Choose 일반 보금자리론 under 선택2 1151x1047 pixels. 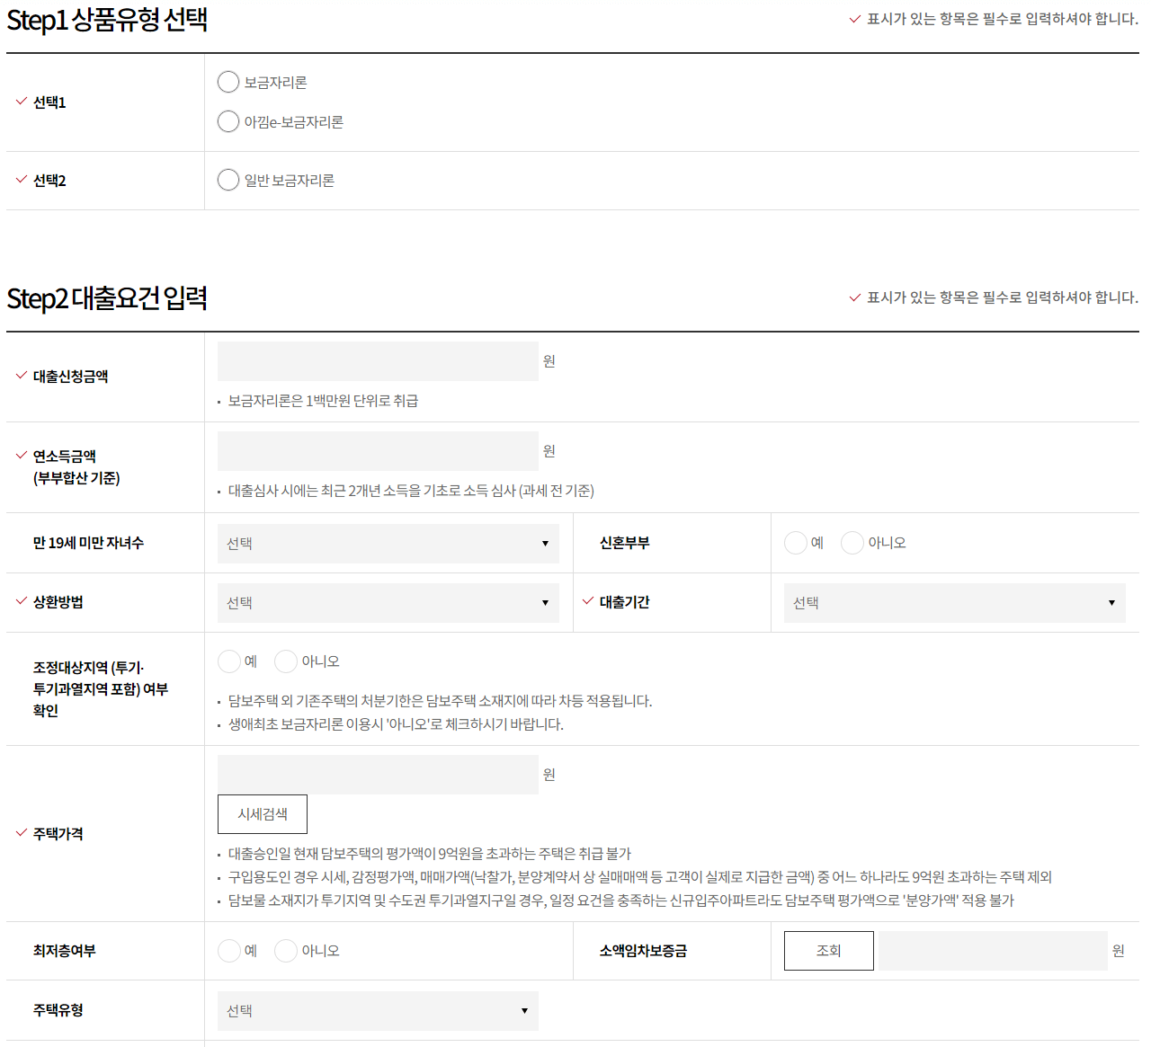(x=228, y=180)
